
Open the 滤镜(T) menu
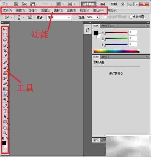pos(71,10)
